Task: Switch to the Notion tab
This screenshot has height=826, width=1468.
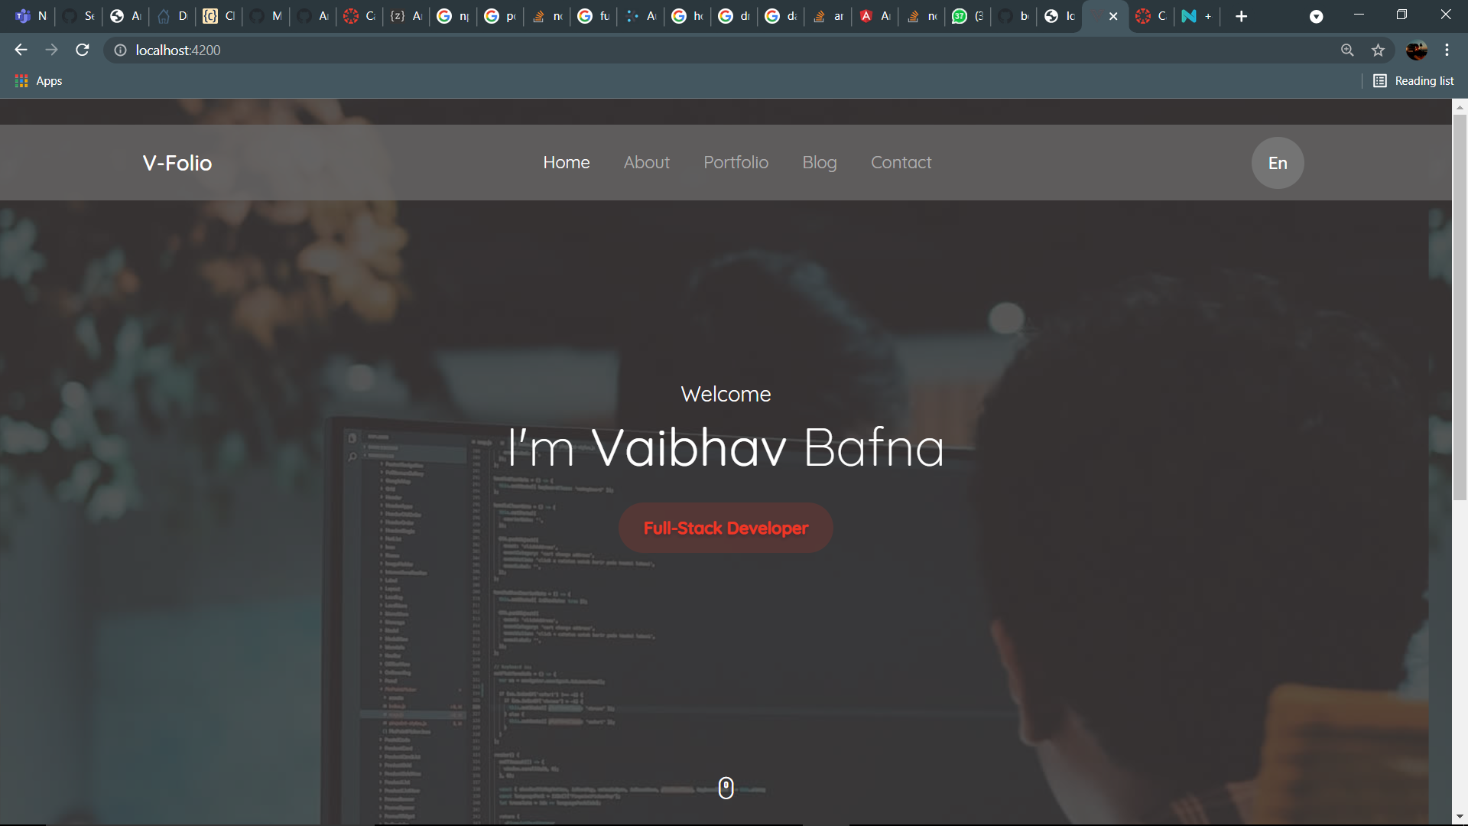Action: tap(1195, 15)
